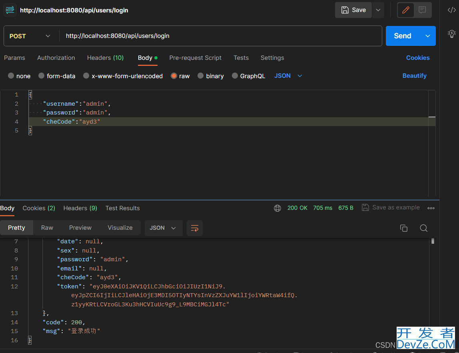The width and height of the screenshot is (459, 353).
Task: Click the "code": 200 response line
Action: click(x=64, y=322)
